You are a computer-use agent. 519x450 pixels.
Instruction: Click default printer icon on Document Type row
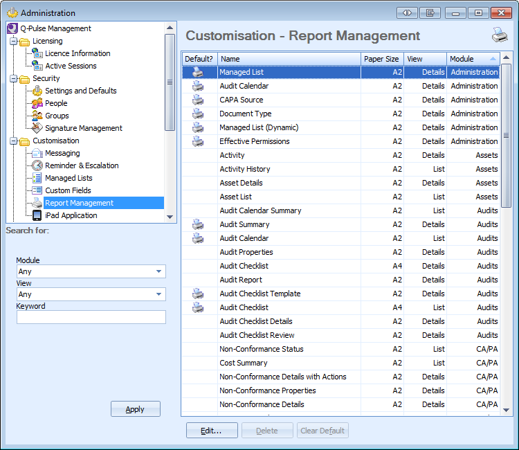198,114
